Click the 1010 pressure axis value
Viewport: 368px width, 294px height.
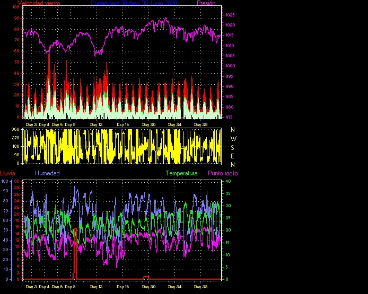(230, 46)
